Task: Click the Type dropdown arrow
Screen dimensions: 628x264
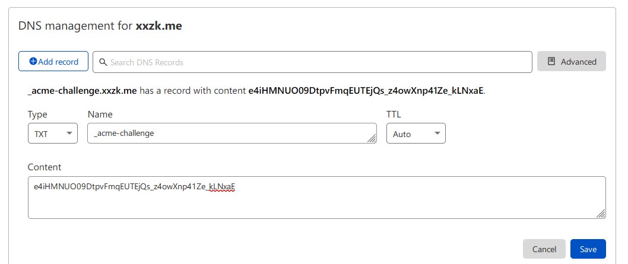Action: [x=69, y=133]
